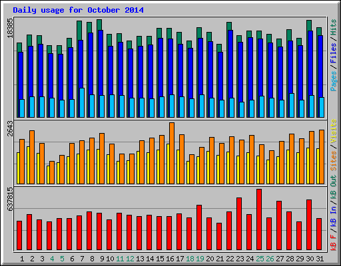The image size is (341, 266).
Task: Click the Hits legend label
Action: pos(334,27)
